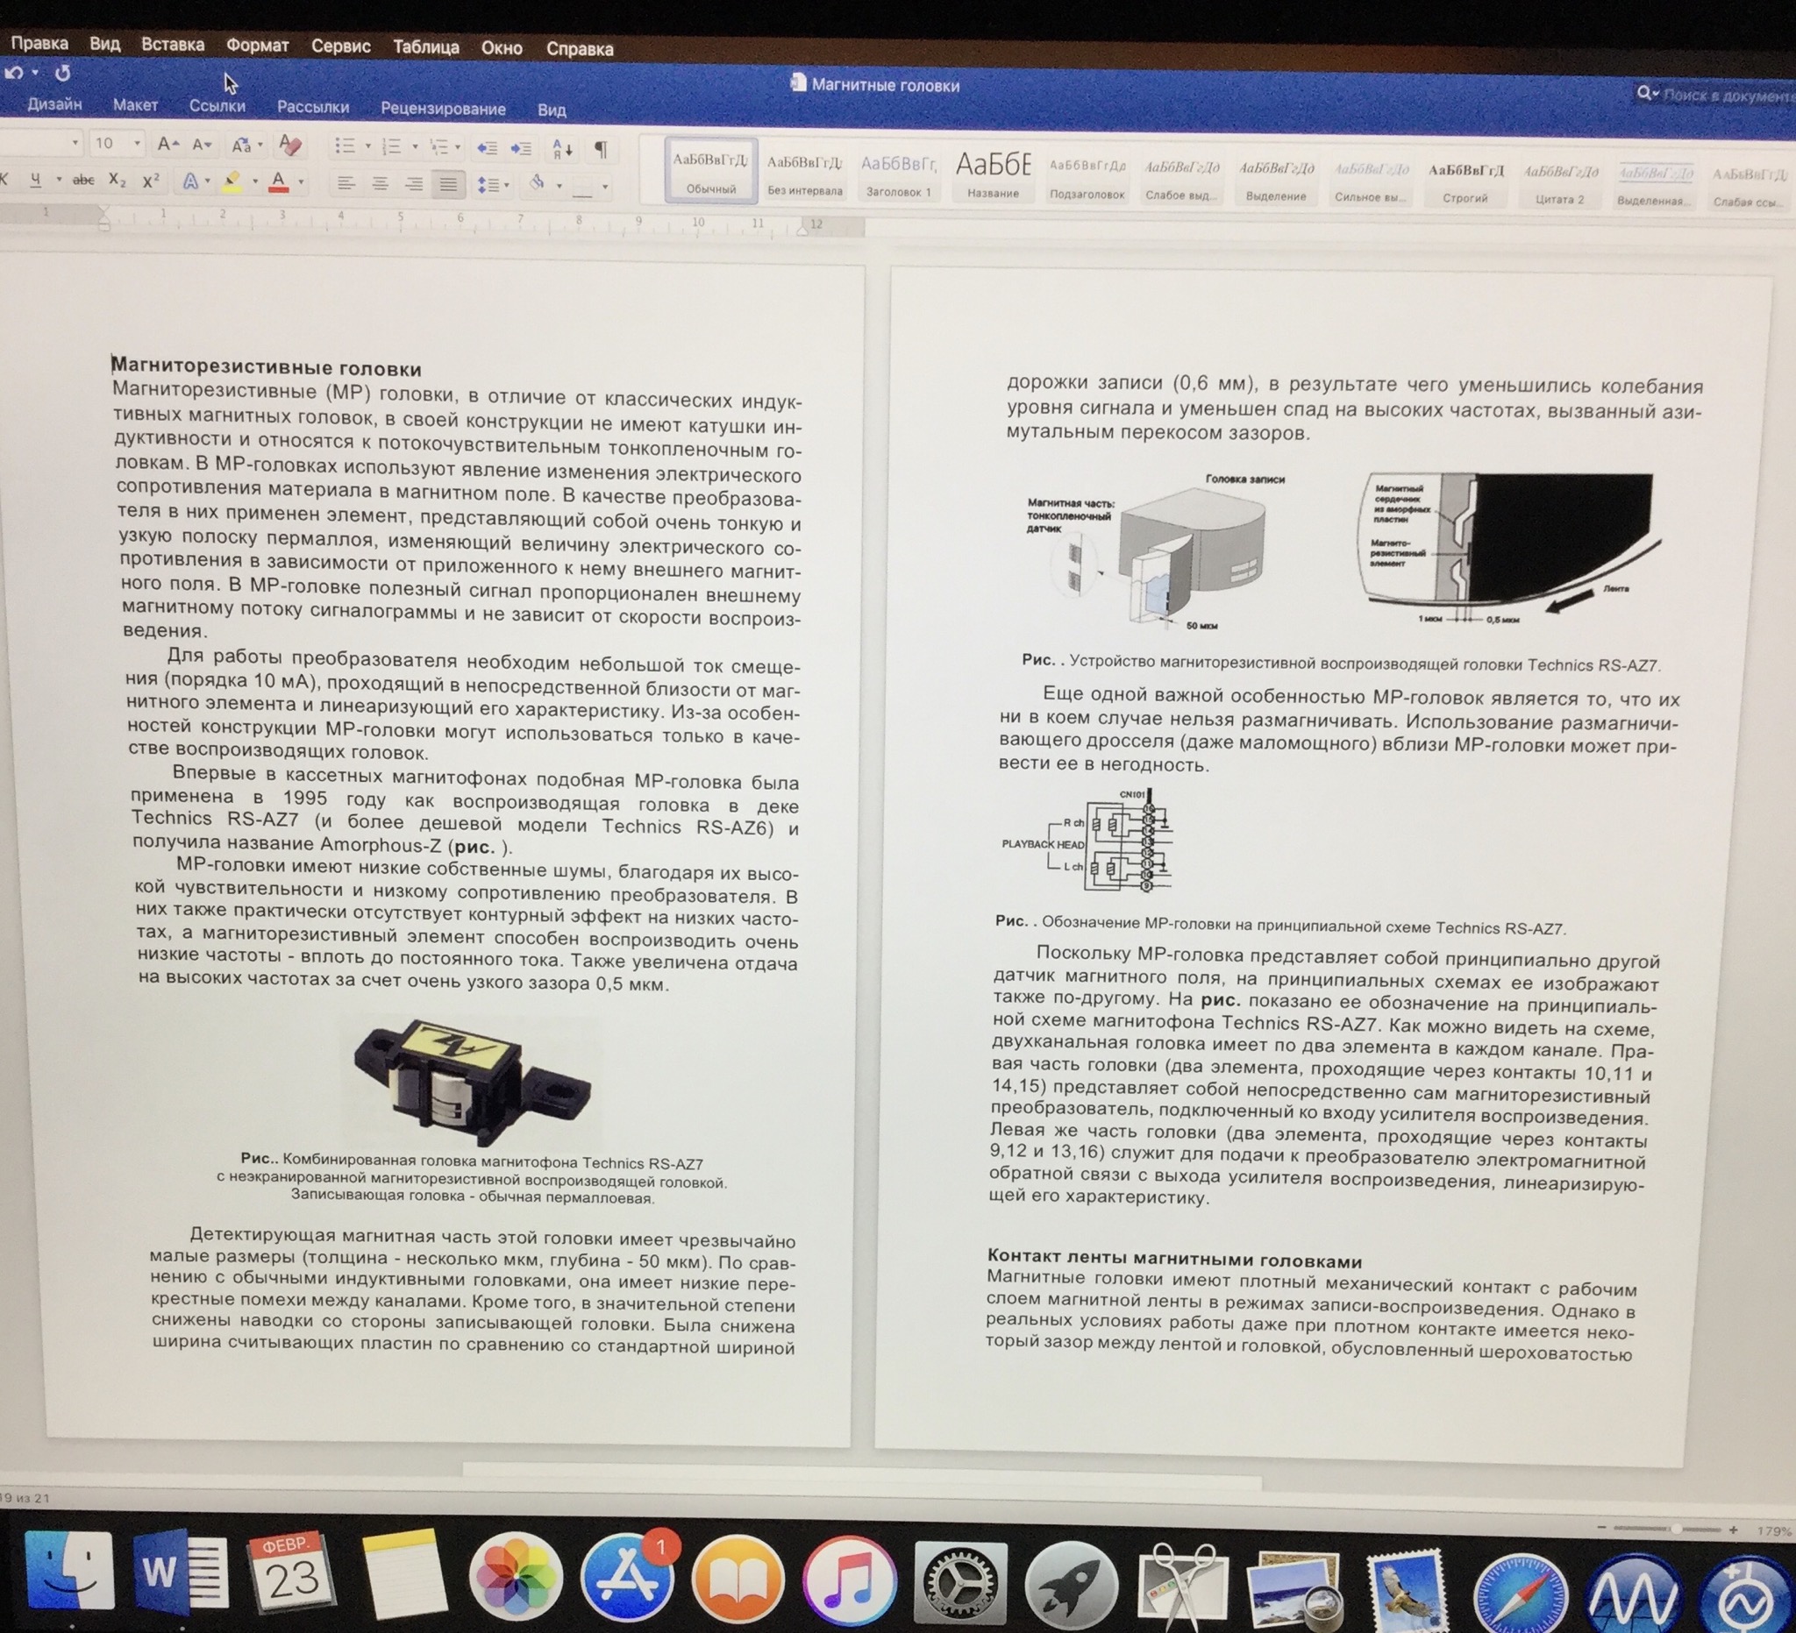Click the redo arrow icon
1796x1633 pixels.
[x=62, y=73]
